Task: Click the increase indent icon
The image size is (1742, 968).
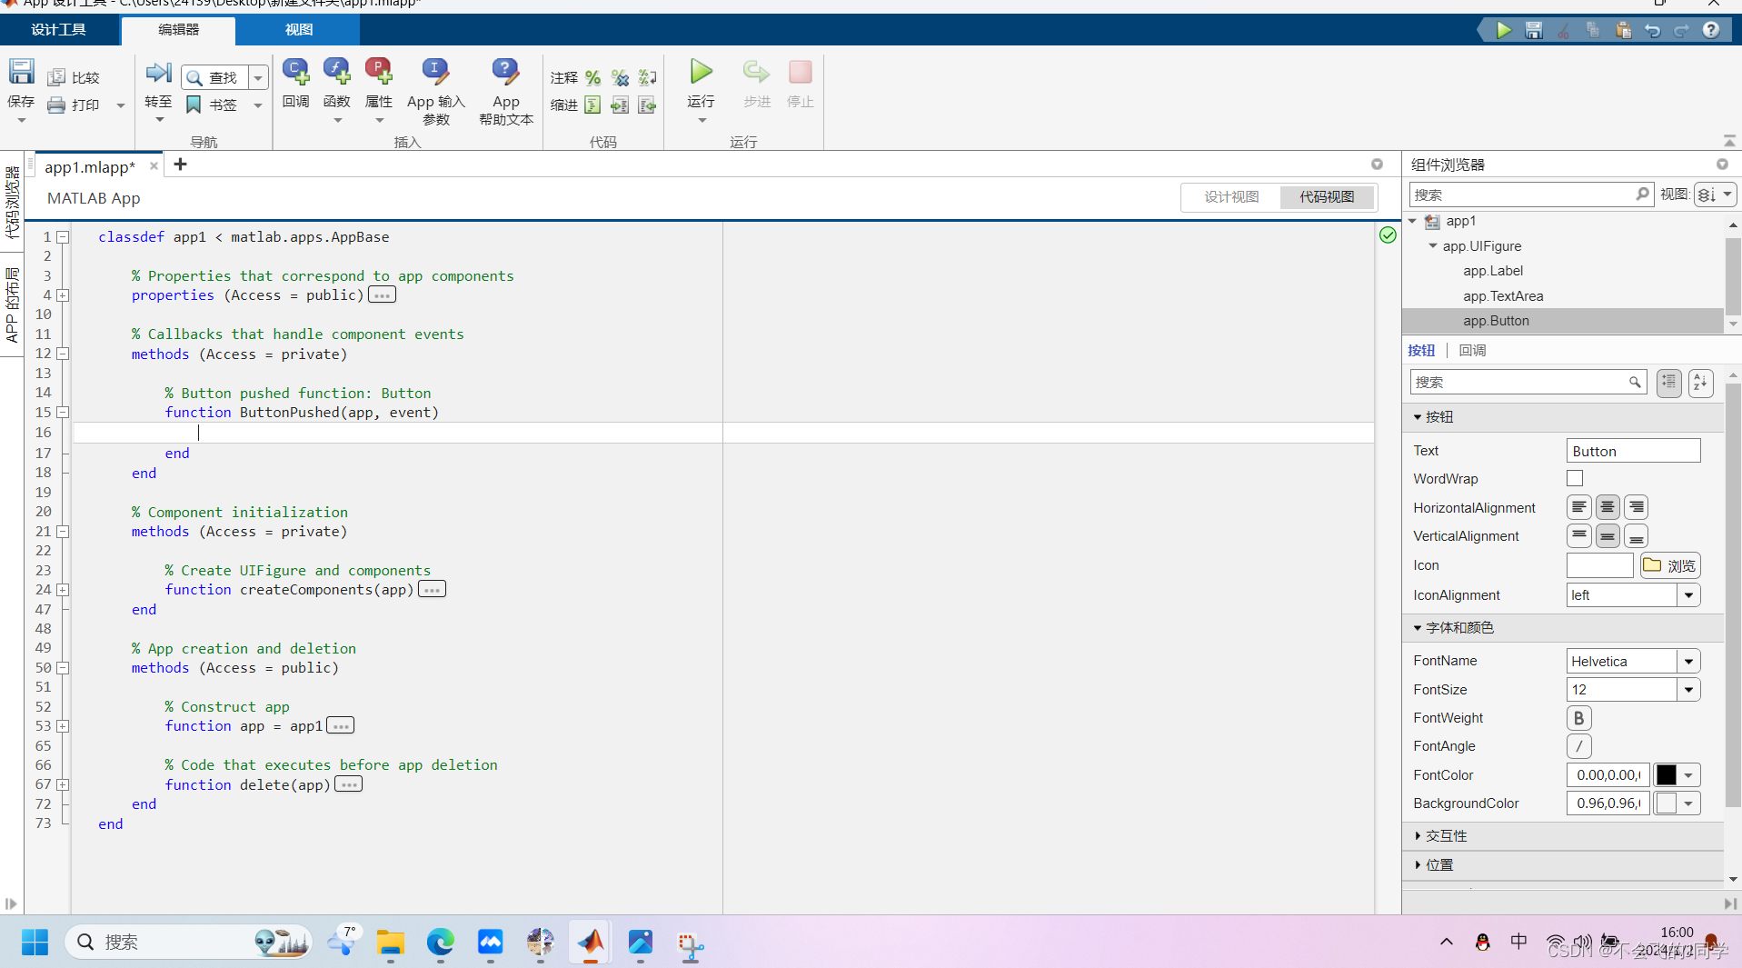Action: 620,105
